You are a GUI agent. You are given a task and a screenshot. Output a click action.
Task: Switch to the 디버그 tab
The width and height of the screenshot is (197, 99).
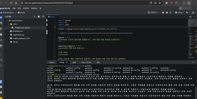click(51, 62)
